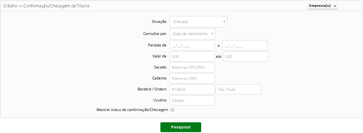The height and width of the screenshot is (133, 363).
Task: Expand the Consultar por dropdown
Action: point(192,34)
